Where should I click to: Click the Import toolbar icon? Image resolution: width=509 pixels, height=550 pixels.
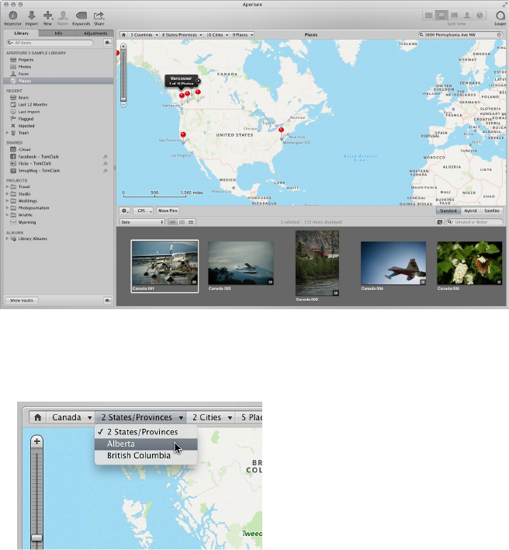pos(32,18)
